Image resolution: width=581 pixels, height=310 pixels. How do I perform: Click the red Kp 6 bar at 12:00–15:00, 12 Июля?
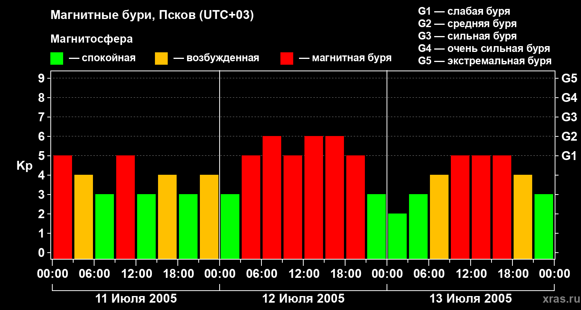pos(314,197)
